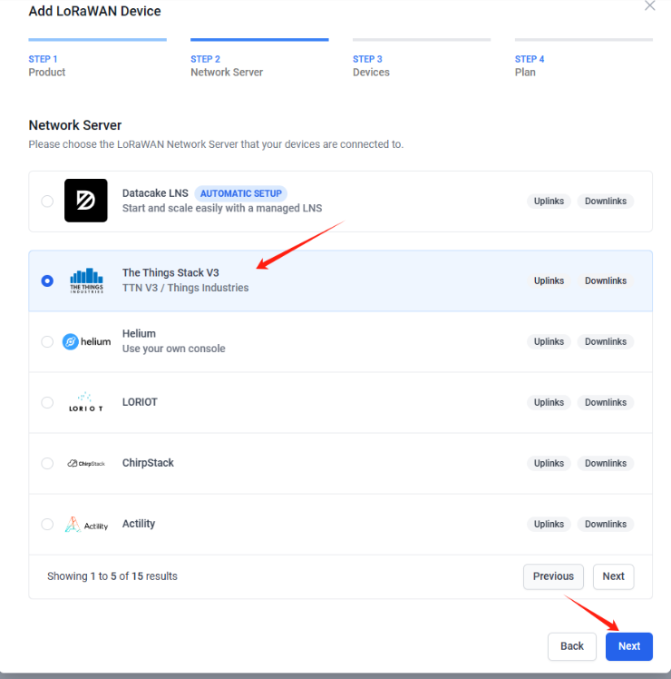
Task: Click 'Showing 1 to 5 of 15 results'
Action: (112, 576)
